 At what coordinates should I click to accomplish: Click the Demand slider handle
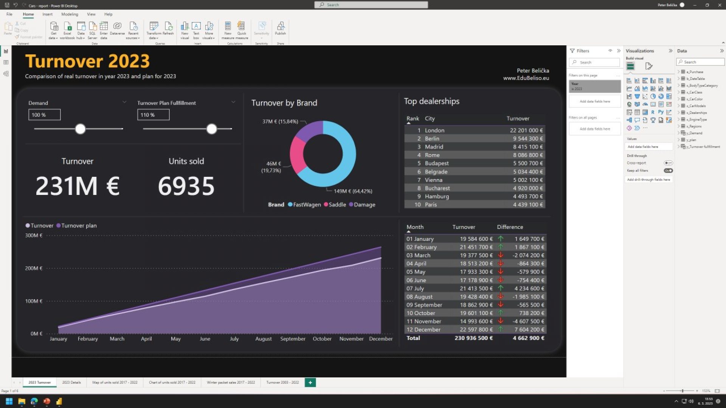pyautogui.click(x=80, y=129)
